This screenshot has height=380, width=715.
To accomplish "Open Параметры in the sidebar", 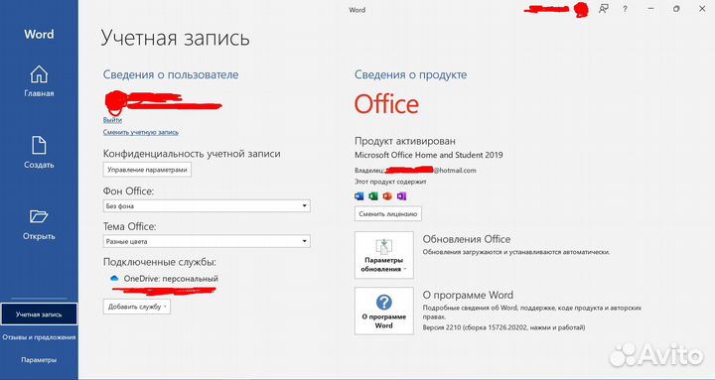I will (39, 360).
